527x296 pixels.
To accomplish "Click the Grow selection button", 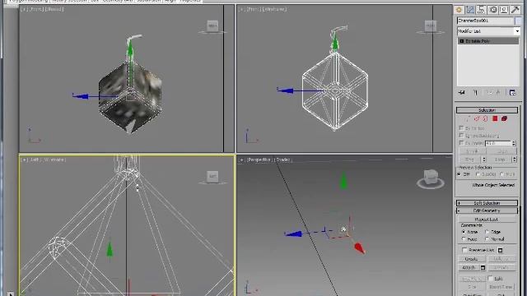I will pos(501,151).
